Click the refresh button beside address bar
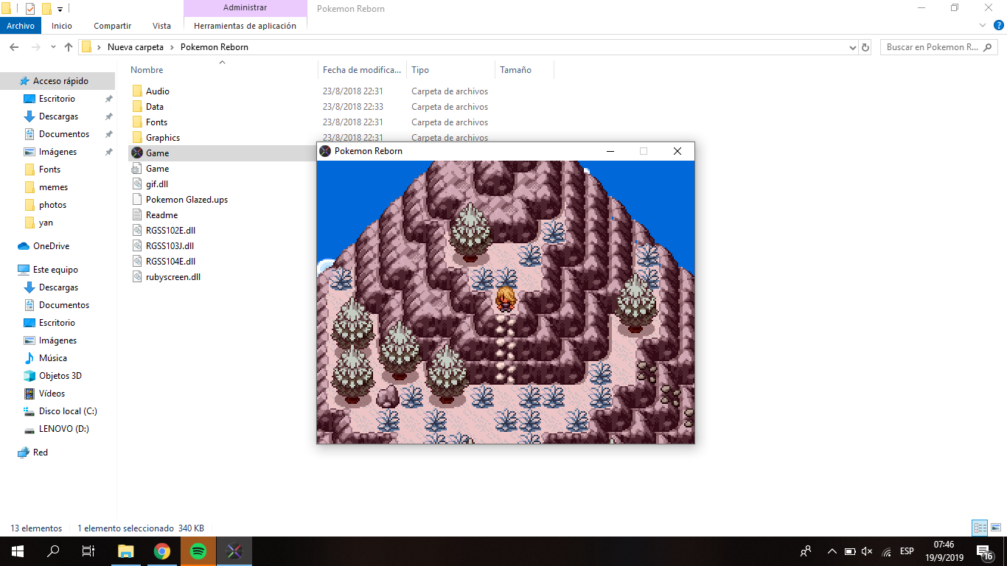Image resolution: width=1007 pixels, height=566 pixels. tap(865, 47)
